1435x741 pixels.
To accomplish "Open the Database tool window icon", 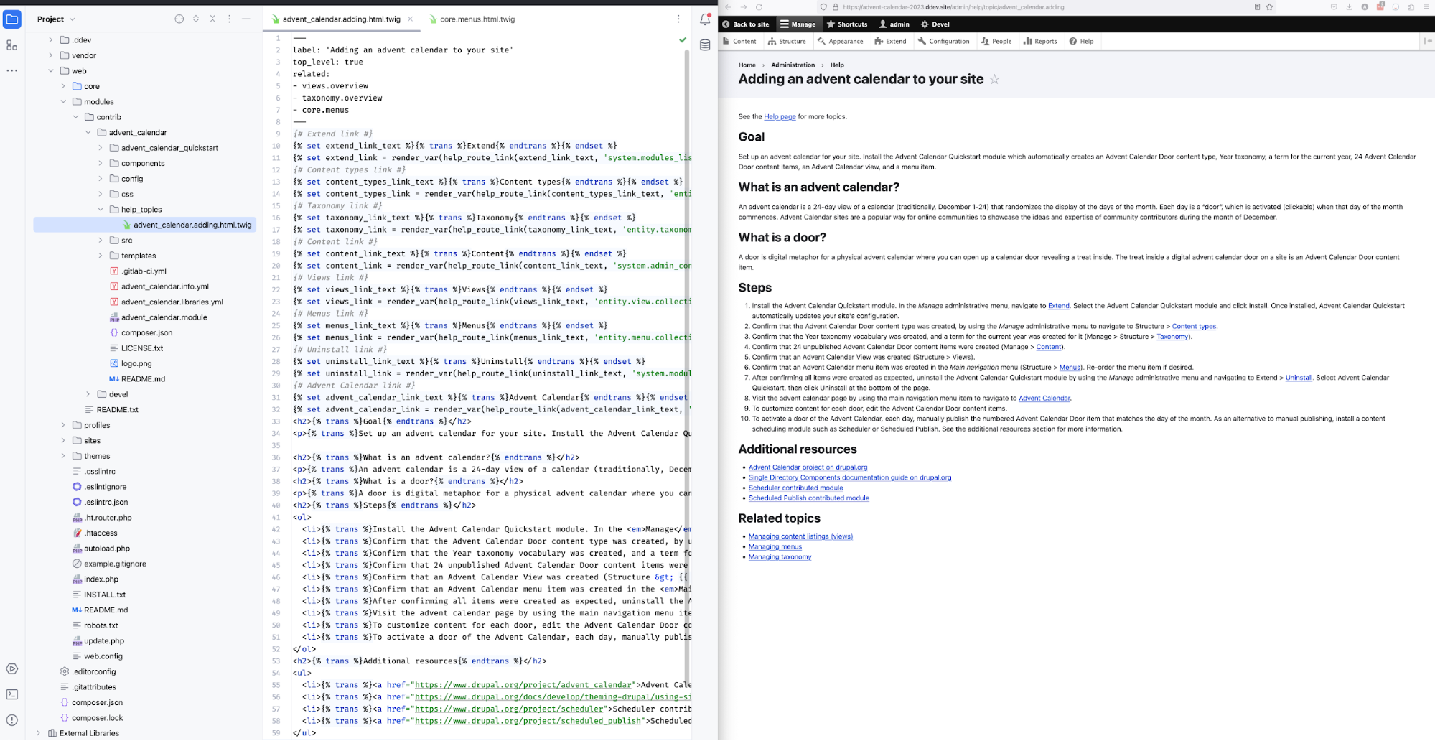I will [705, 45].
